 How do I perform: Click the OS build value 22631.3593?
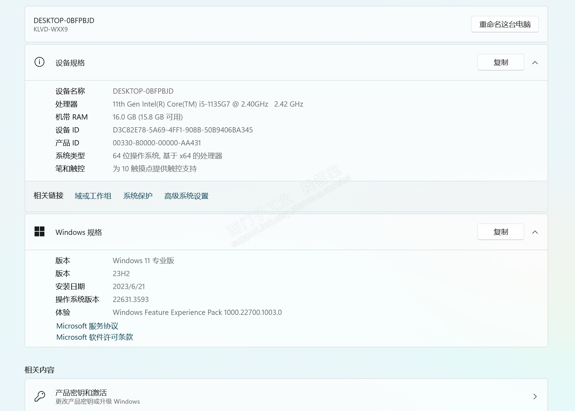[x=131, y=300]
